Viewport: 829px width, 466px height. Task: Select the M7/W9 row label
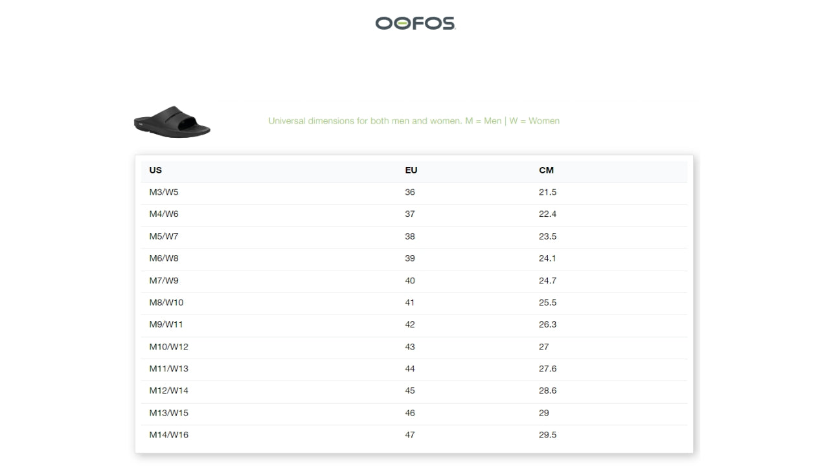pos(164,280)
